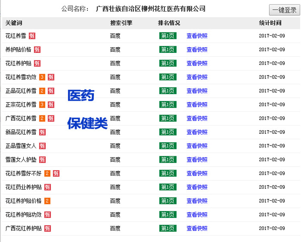The image size is (301, 242).
Task: Open 查看快照 link for 养护贴价格
Action: pos(197,50)
